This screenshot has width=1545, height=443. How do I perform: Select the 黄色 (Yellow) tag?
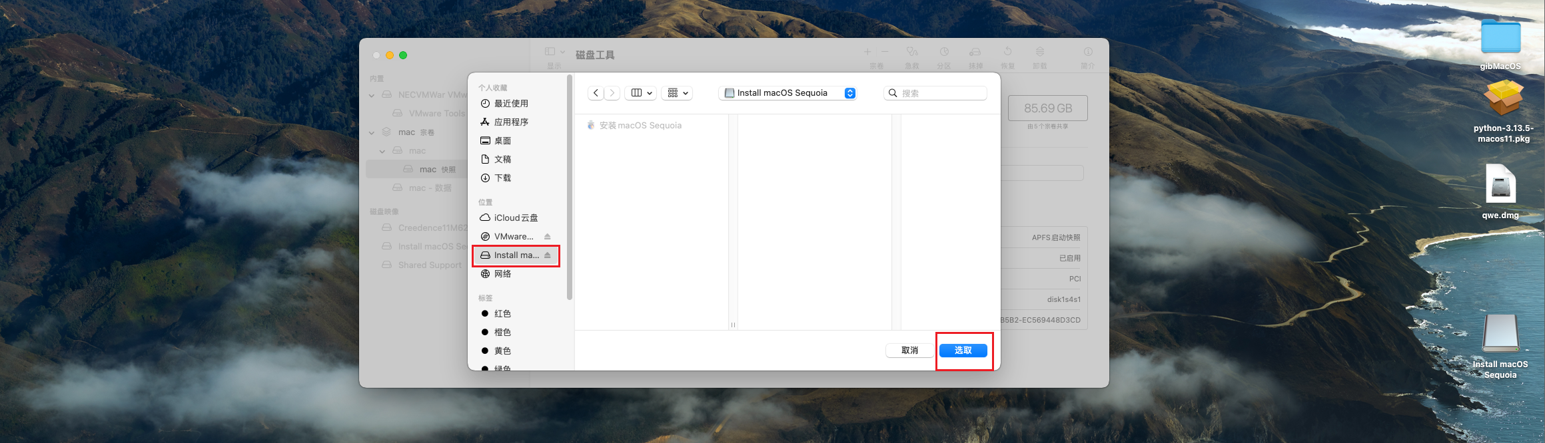point(496,351)
